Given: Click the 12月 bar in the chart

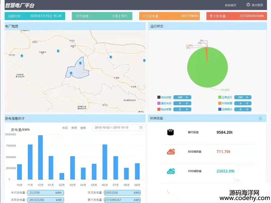Looking at the screenshot, I should (x=40, y=157).
